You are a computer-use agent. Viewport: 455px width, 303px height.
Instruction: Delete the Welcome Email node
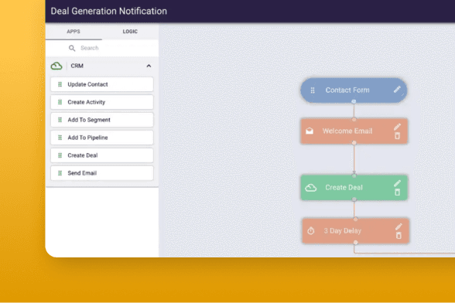tap(397, 136)
